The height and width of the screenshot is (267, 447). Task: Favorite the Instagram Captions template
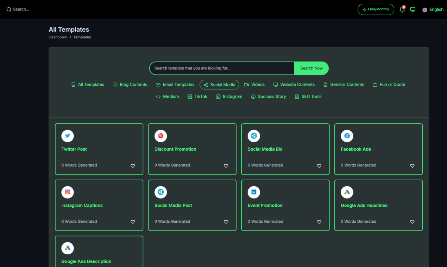point(133,222)
